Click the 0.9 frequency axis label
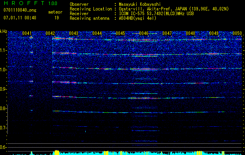 (x=4, y=89)
